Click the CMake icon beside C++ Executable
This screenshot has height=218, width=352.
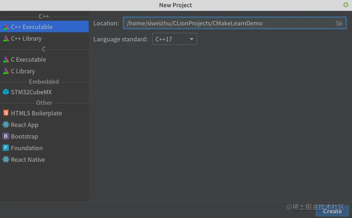tap(5, 27)
